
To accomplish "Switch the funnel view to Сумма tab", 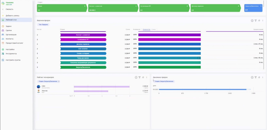I will point(153,29).
